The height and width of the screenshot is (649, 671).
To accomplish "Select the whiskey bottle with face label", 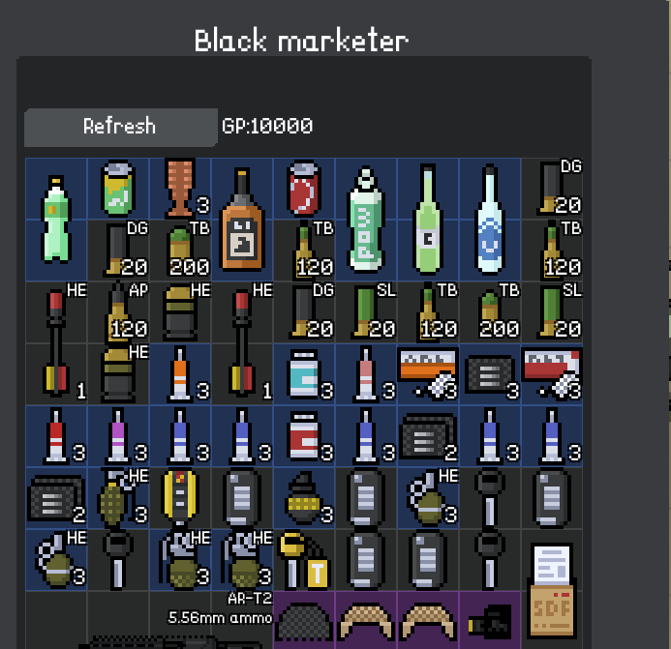I will (x=242, y=220).
